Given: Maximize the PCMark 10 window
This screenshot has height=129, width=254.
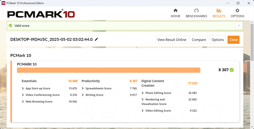Looking at the screenshot, I should click(x=238, y=3).
